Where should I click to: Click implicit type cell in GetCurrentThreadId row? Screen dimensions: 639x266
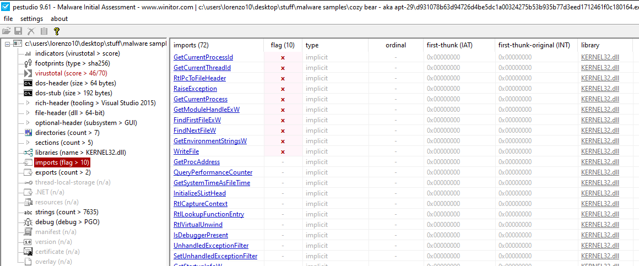317,68
